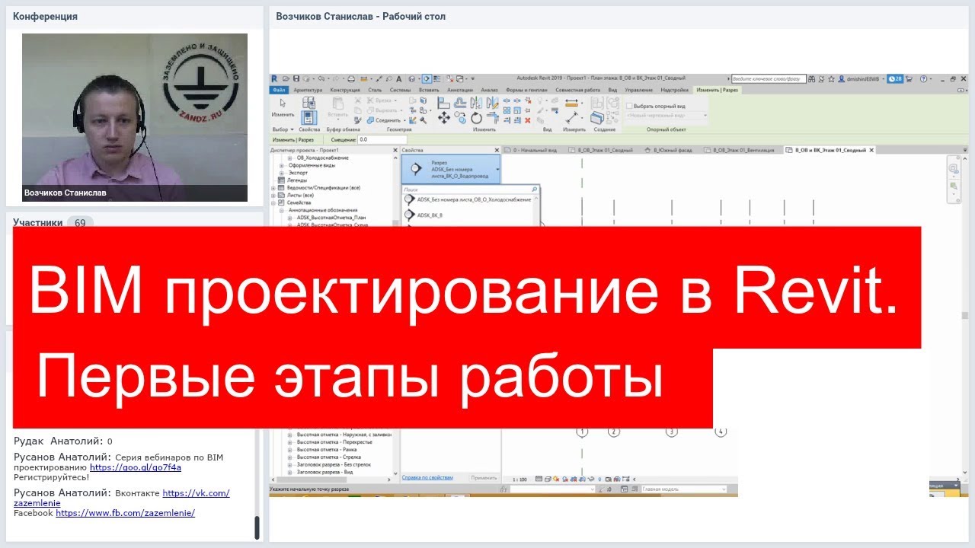
Task: Expand the Листы (все) tree node
Action: [x=273, y=196]
